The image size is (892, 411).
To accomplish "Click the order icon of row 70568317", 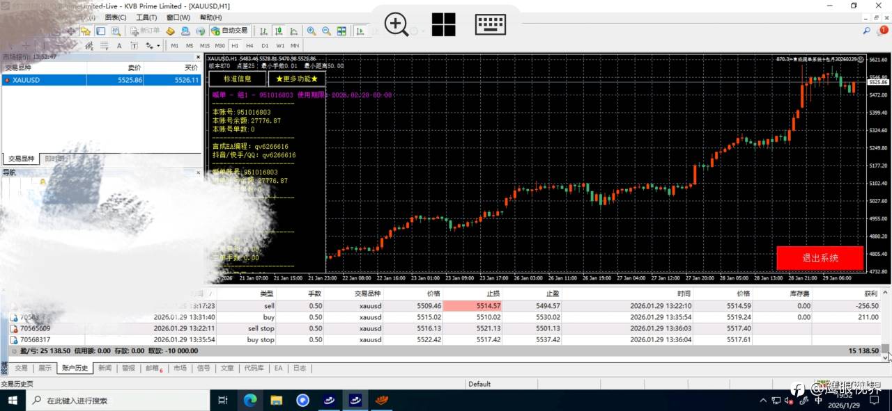I will pyautogui.click(x=13, y=340).
